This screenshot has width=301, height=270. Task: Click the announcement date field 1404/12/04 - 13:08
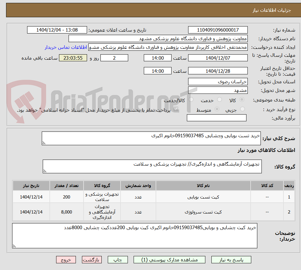(57, 30)
